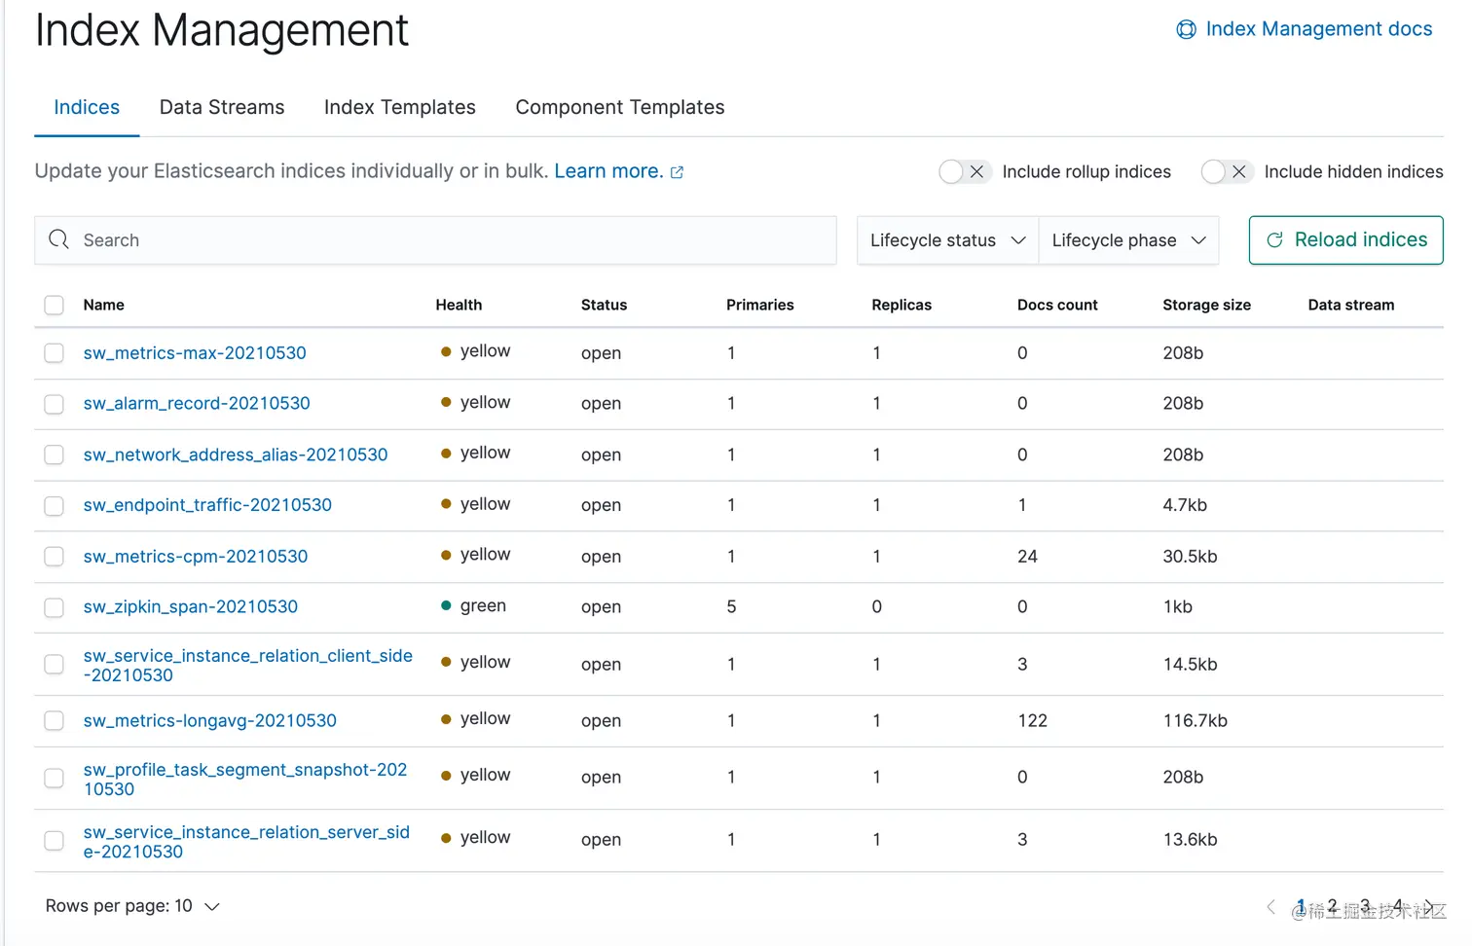1472x946 pixels.
Task: Click the refresh icon on Reload indices
Action: [1274, 240]
